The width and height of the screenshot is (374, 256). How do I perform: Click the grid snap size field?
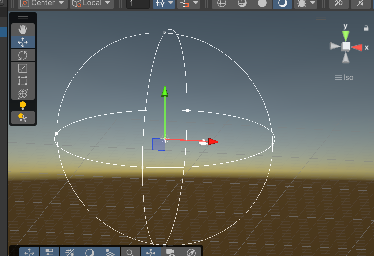[138, 4]
